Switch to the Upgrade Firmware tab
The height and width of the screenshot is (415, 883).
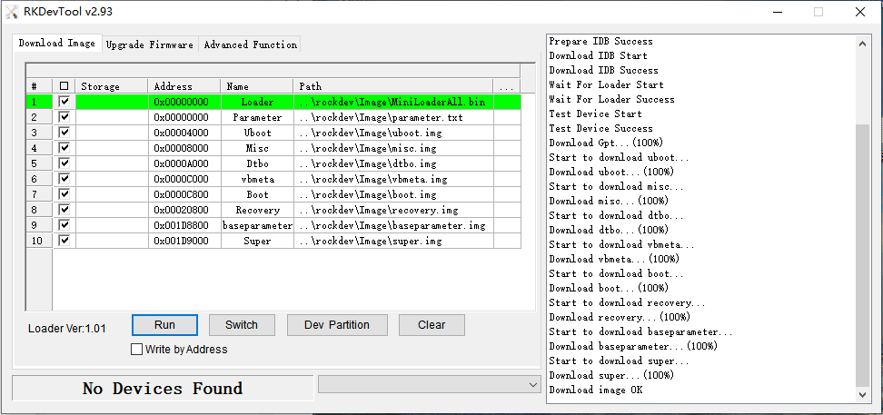click(x=149, y=44)
